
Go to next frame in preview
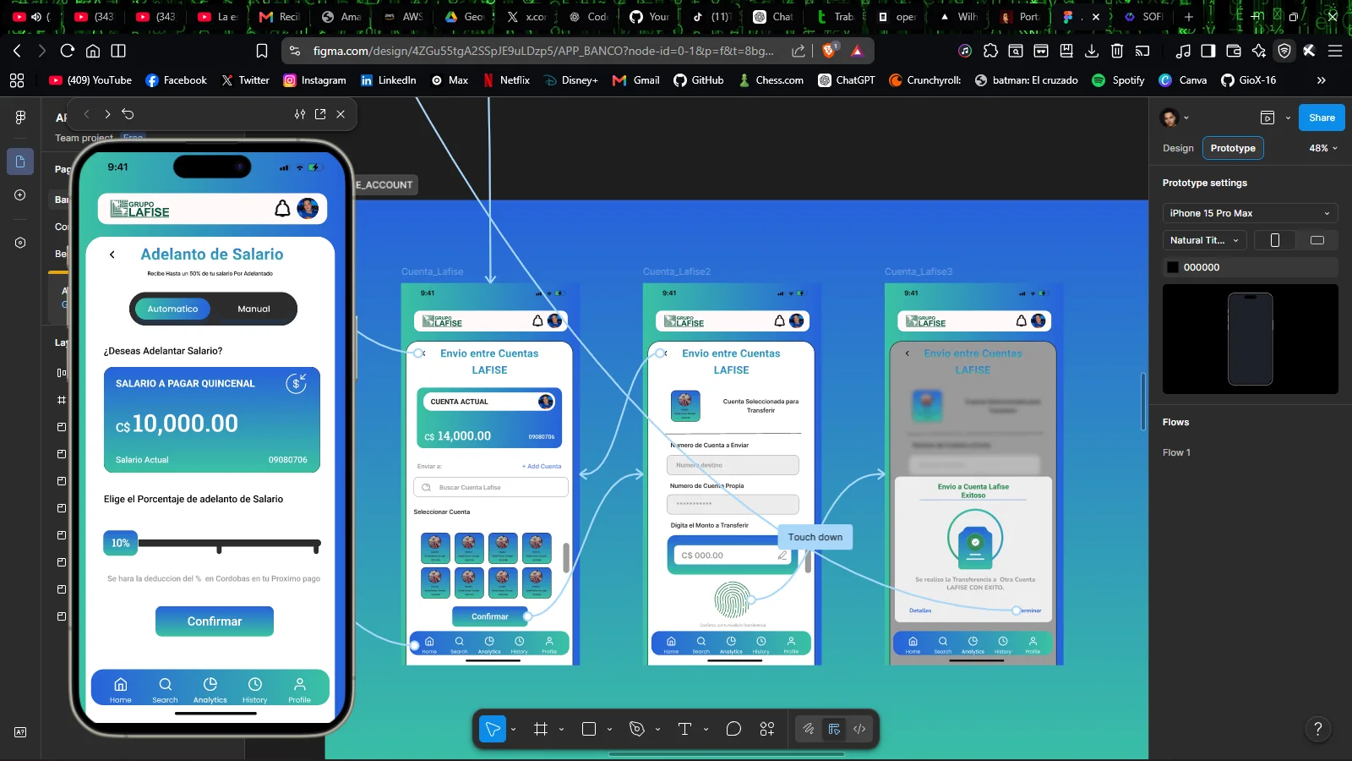coord(107,114)
